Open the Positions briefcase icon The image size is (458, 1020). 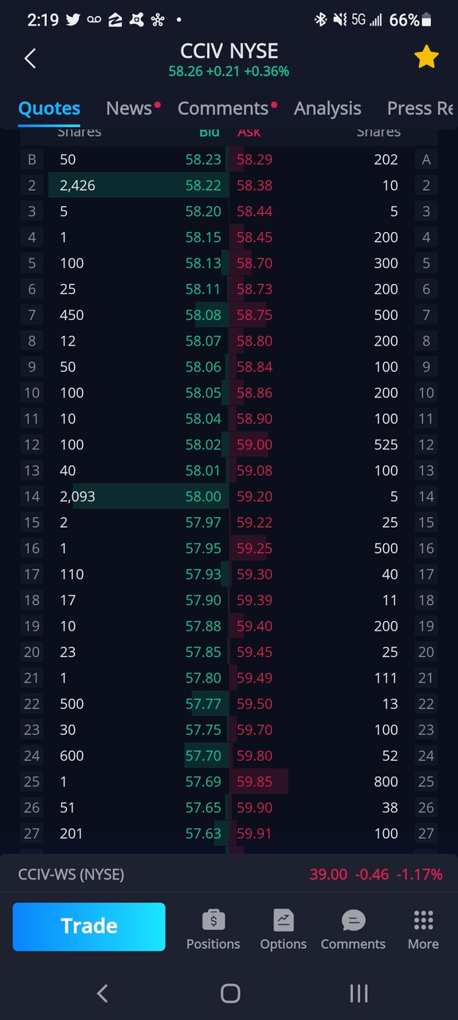(213, 920)
